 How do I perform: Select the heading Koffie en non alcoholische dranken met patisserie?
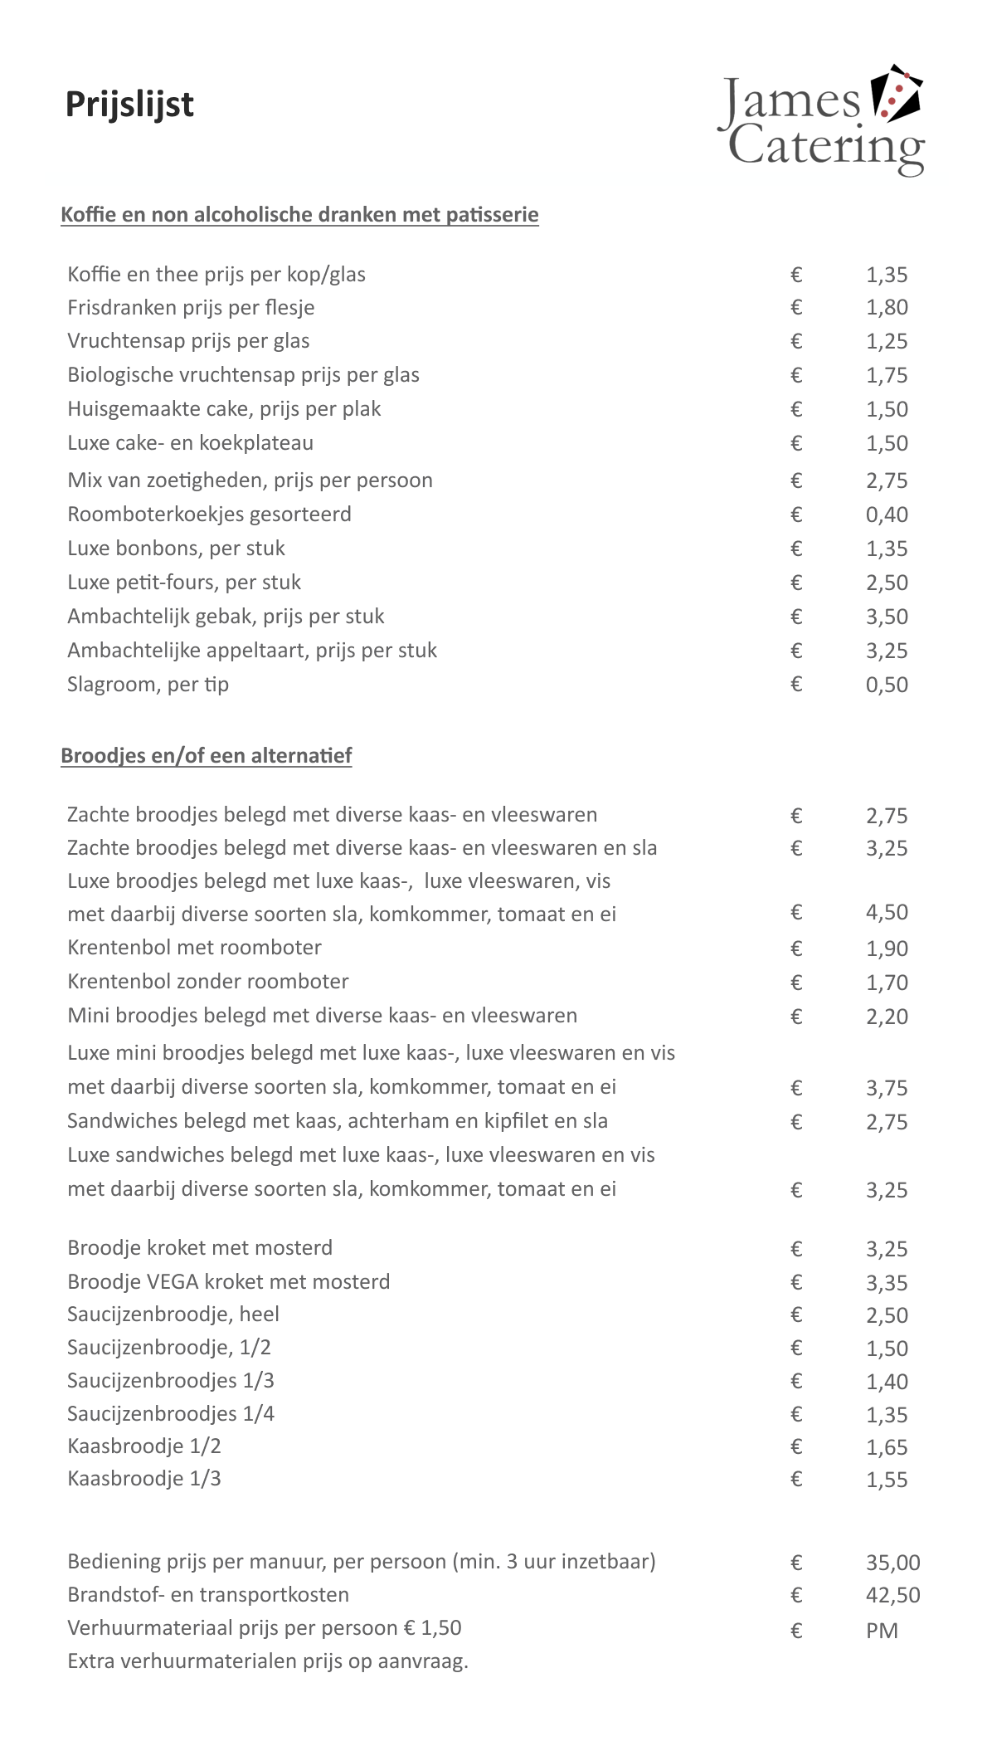point(299,215)
